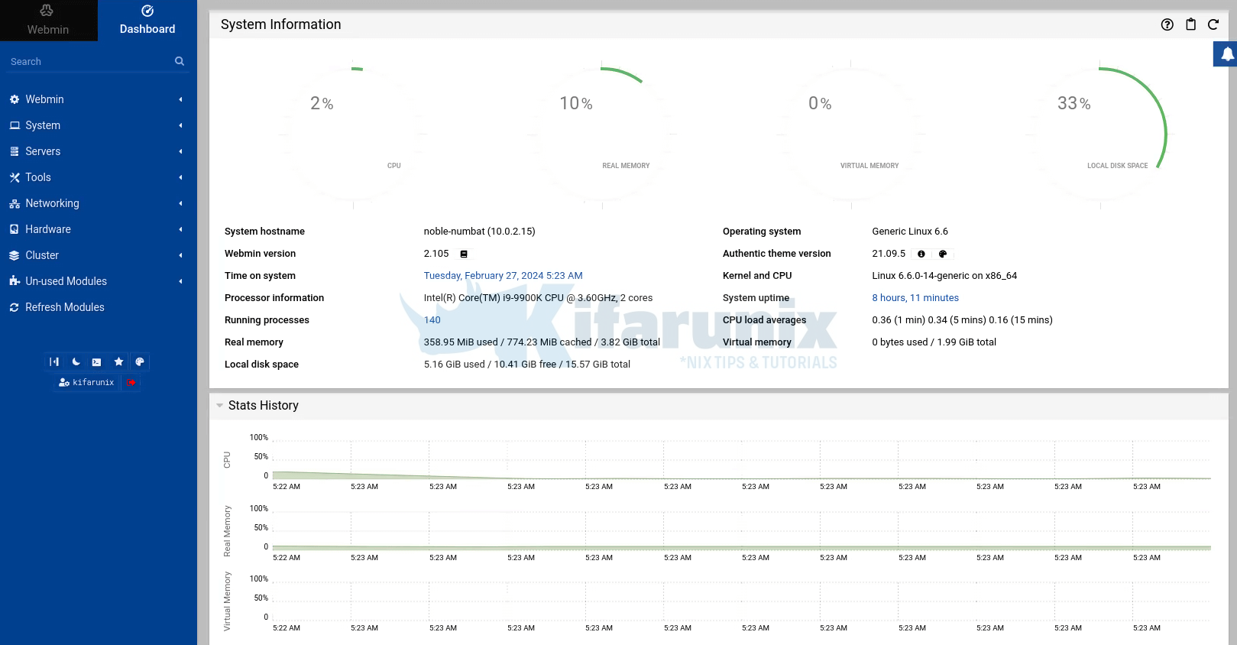
Task: Open the notifications bell
Action: [1226, 54]
